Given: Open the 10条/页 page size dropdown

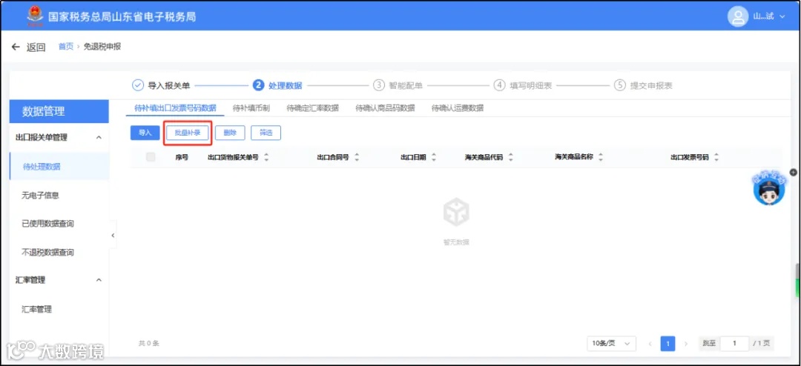Looking at the screenshot, I should point(611,344).
